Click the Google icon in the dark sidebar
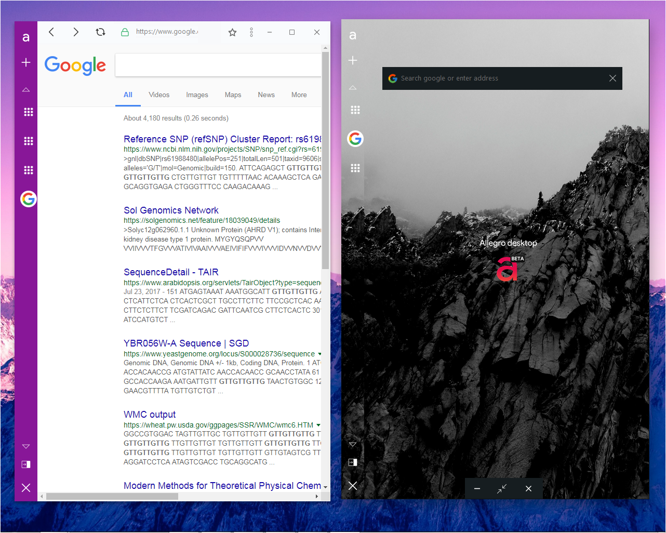Screen dimensions: 666x533 pos(355,139)
